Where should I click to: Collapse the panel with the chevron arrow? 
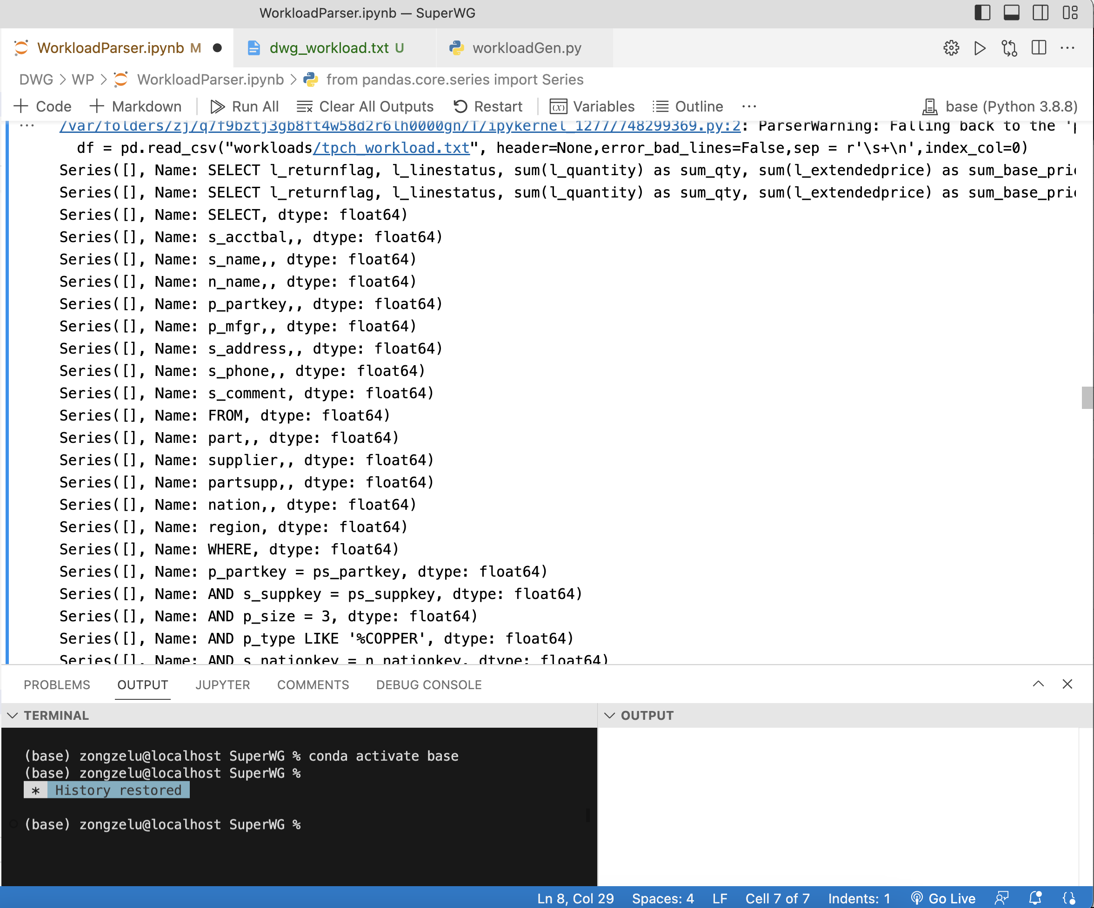(1039, 684)
